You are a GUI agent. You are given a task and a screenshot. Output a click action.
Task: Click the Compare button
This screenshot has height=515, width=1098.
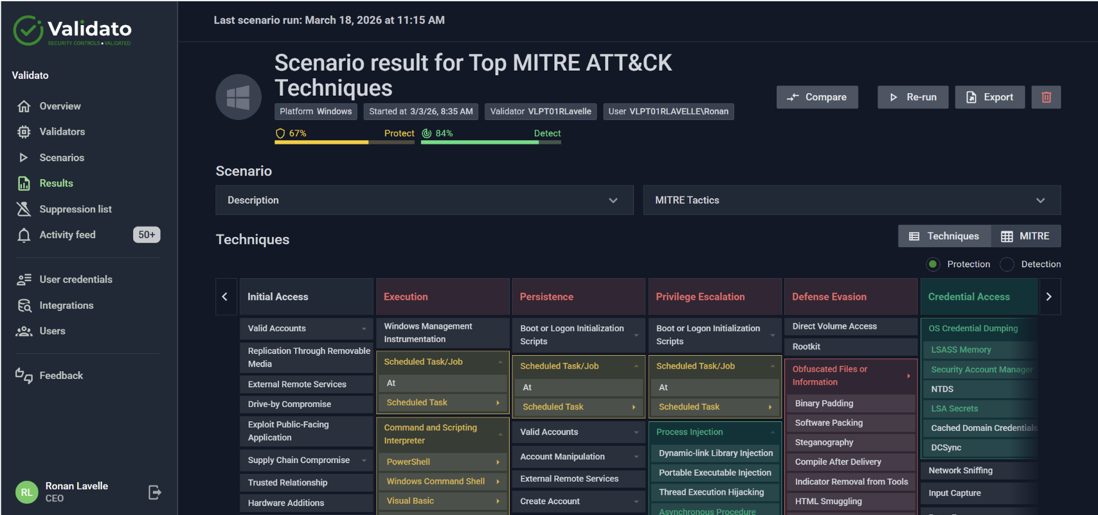pos(816,97)
